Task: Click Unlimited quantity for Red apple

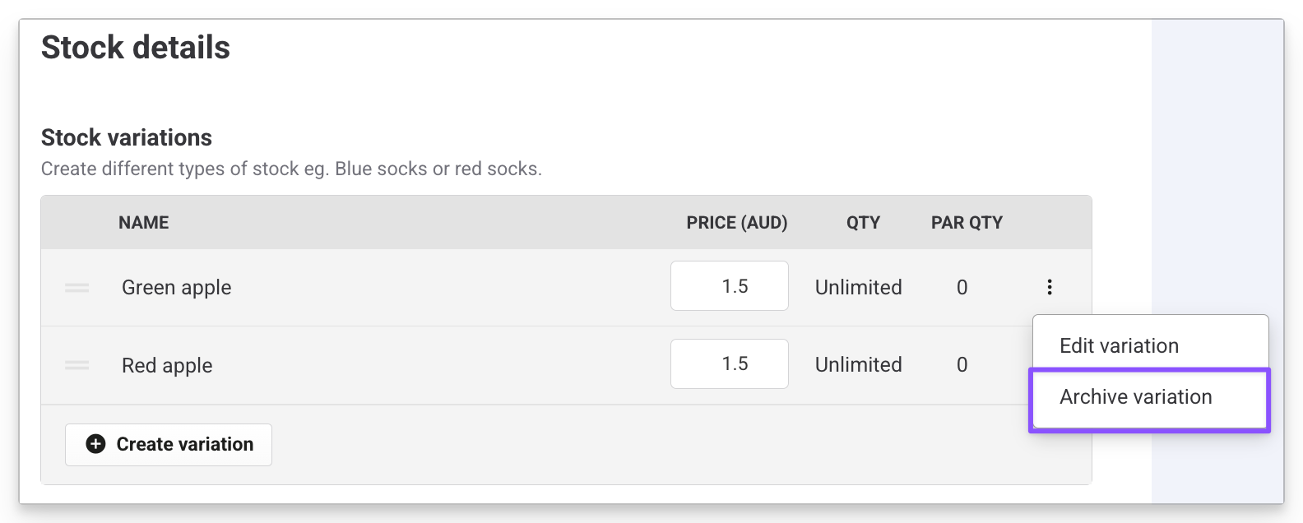Action: tap(858, 364)
